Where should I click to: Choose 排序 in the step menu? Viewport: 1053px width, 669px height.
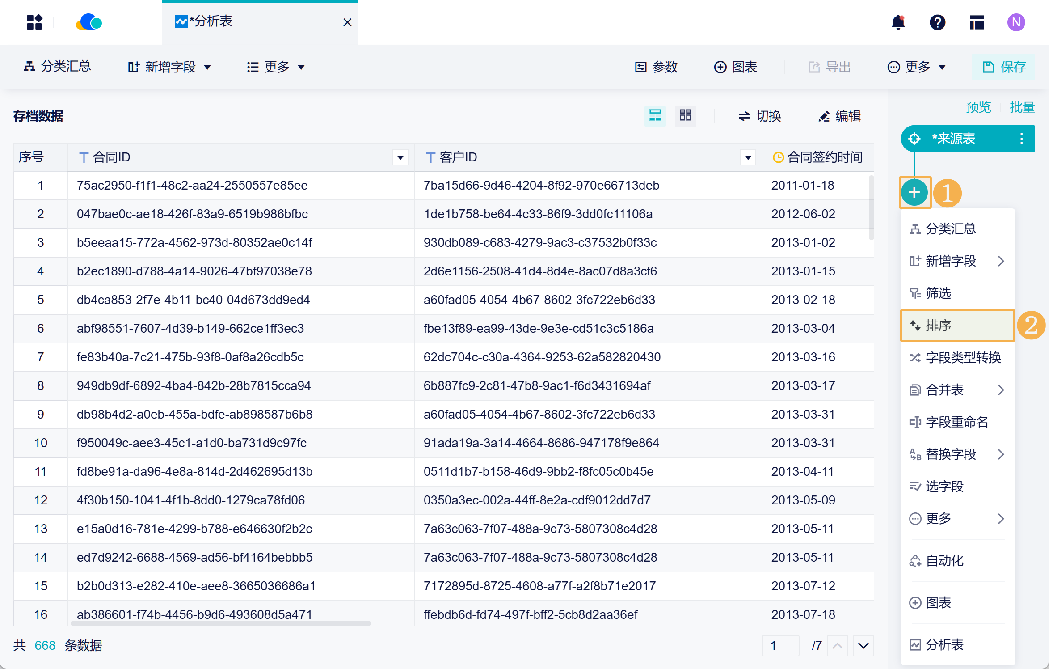[958, 326]
